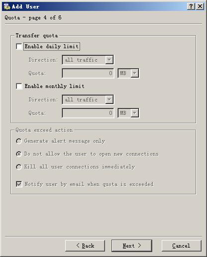
Task: Click the question mark help button
Action: (191, 6)
